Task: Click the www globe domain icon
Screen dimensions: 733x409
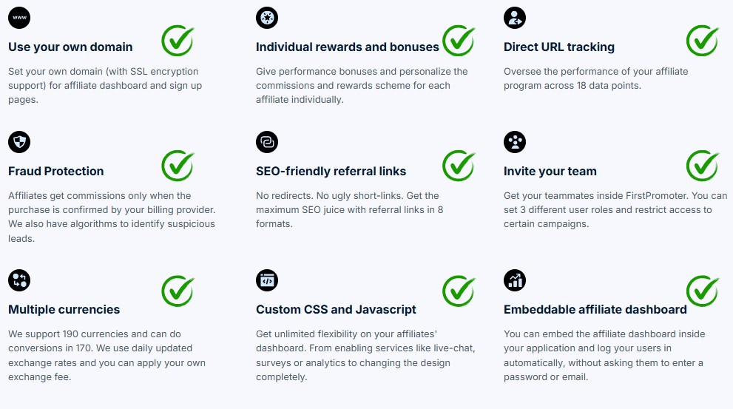Action: [x=19, y=18]
